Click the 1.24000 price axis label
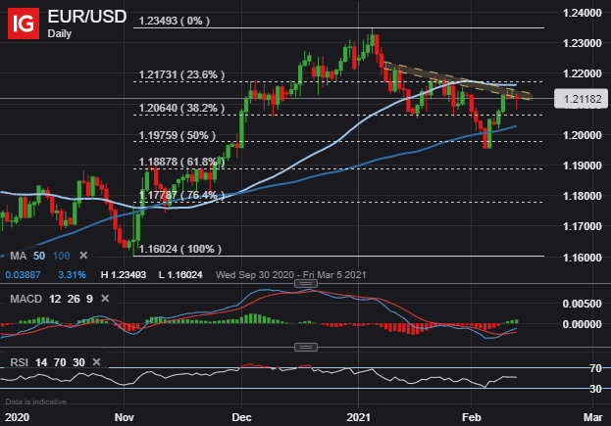 [583, 13]
